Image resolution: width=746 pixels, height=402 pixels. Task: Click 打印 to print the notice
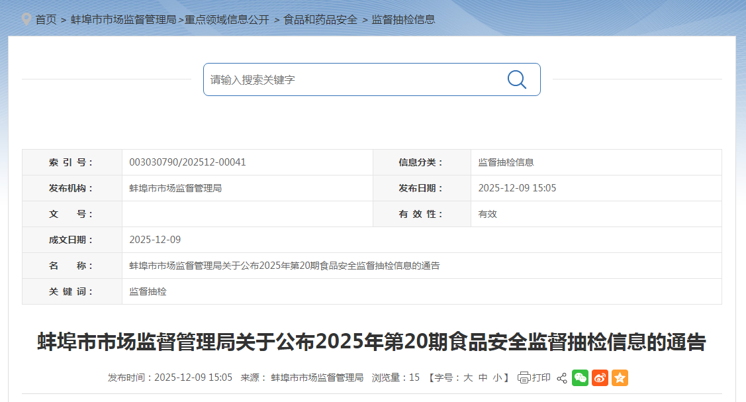[541, 377]
